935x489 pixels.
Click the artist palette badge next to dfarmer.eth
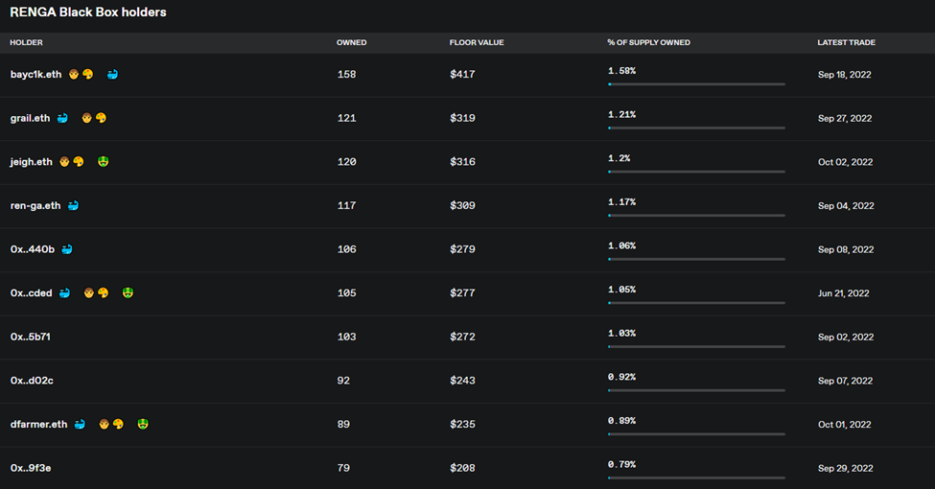(x=118, y=424)
